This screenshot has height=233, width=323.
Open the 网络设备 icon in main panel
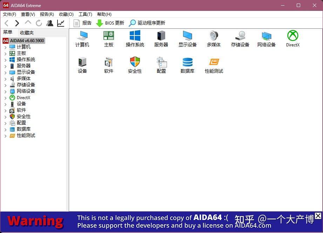coord(266,39)
